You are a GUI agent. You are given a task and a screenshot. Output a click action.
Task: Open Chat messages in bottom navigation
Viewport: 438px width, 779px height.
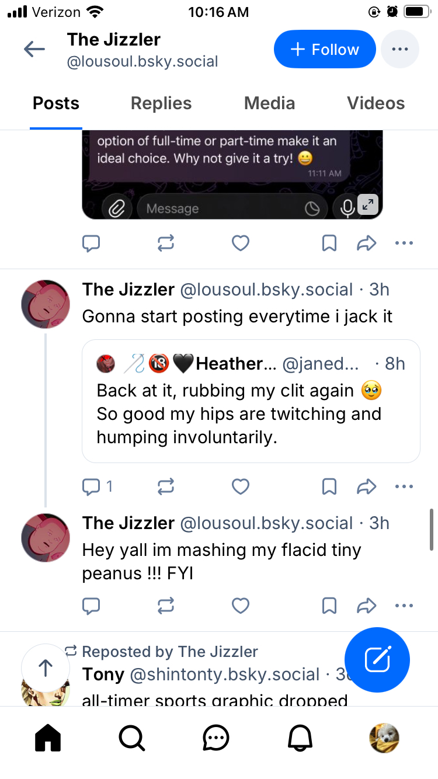click(216, 738)
